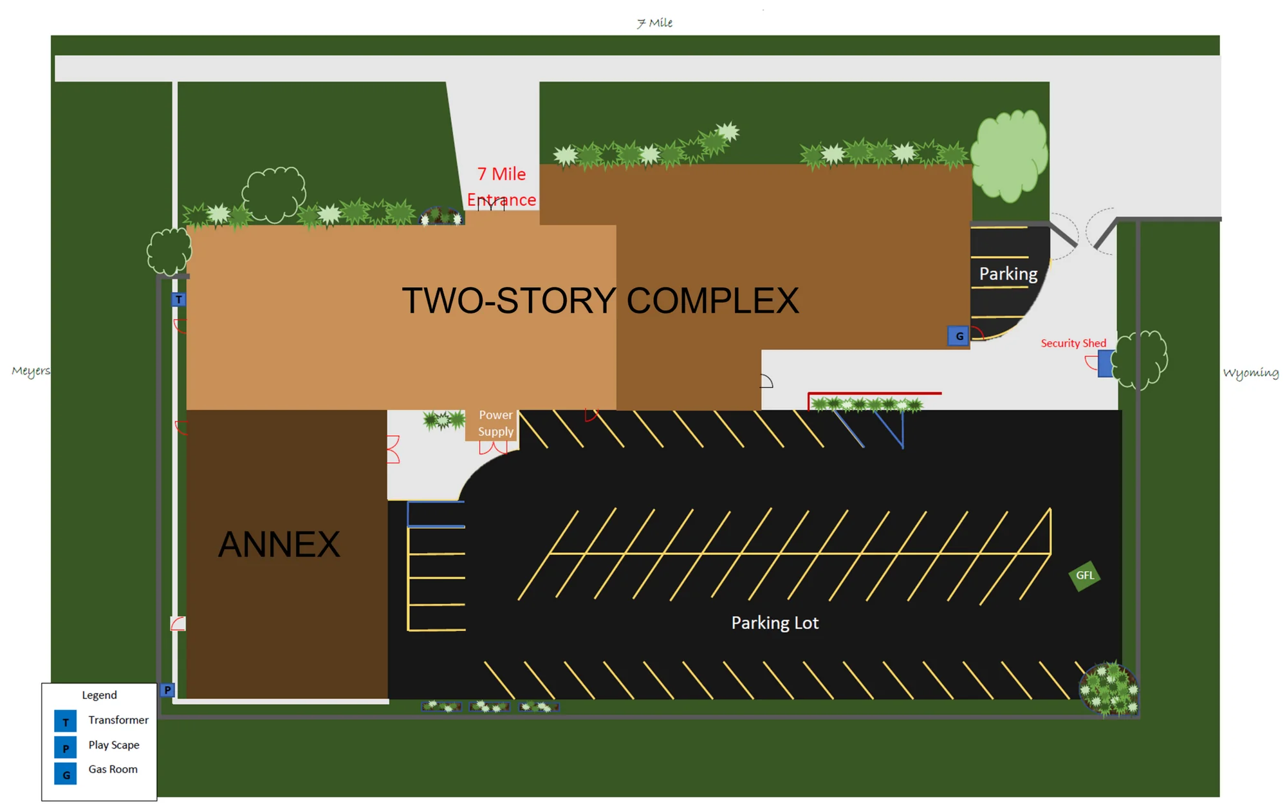Click the Gas Room G marker by Parking
The image size is (1287, 811).
(x=958, y=336)
